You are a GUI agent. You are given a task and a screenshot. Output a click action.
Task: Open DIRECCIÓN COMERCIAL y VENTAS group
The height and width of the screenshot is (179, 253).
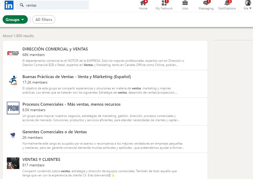point(55,49)
